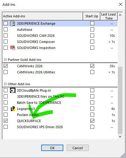Click the Logopress3 LP icon

click(x=13, y=109)
